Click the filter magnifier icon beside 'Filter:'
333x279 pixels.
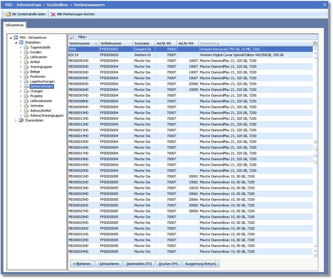pos(72,37)
